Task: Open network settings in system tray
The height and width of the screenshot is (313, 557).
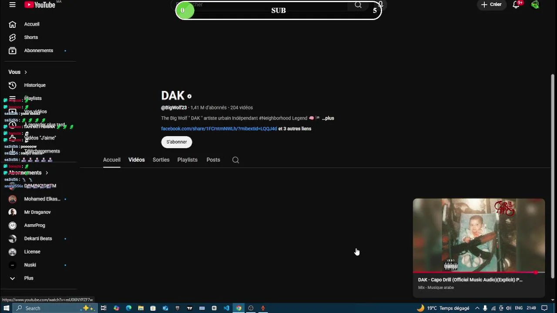Action: point(493,308)
